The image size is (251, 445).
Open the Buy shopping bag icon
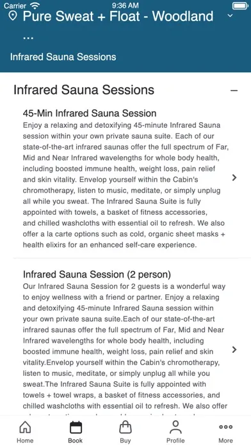(125, 427)
